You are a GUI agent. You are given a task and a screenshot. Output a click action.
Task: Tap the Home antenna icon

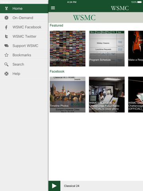pos(6,8)
